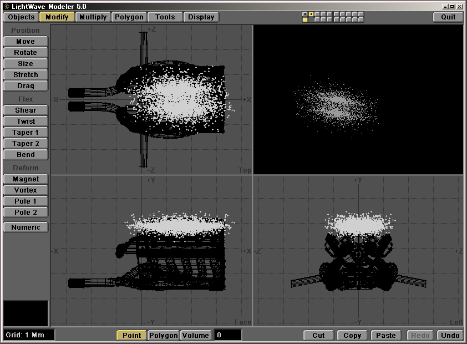Open the Objects menu tab
The height and width of the screenshot is (344, 467).
click(x=22, y=17)
